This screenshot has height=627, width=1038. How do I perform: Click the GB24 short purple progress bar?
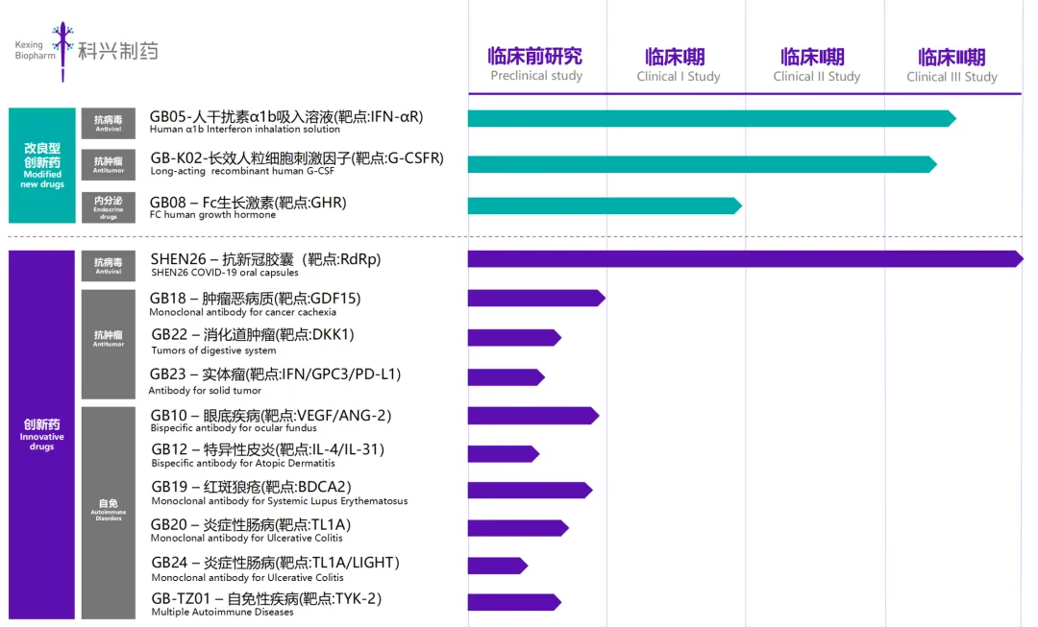click(496, 566)
